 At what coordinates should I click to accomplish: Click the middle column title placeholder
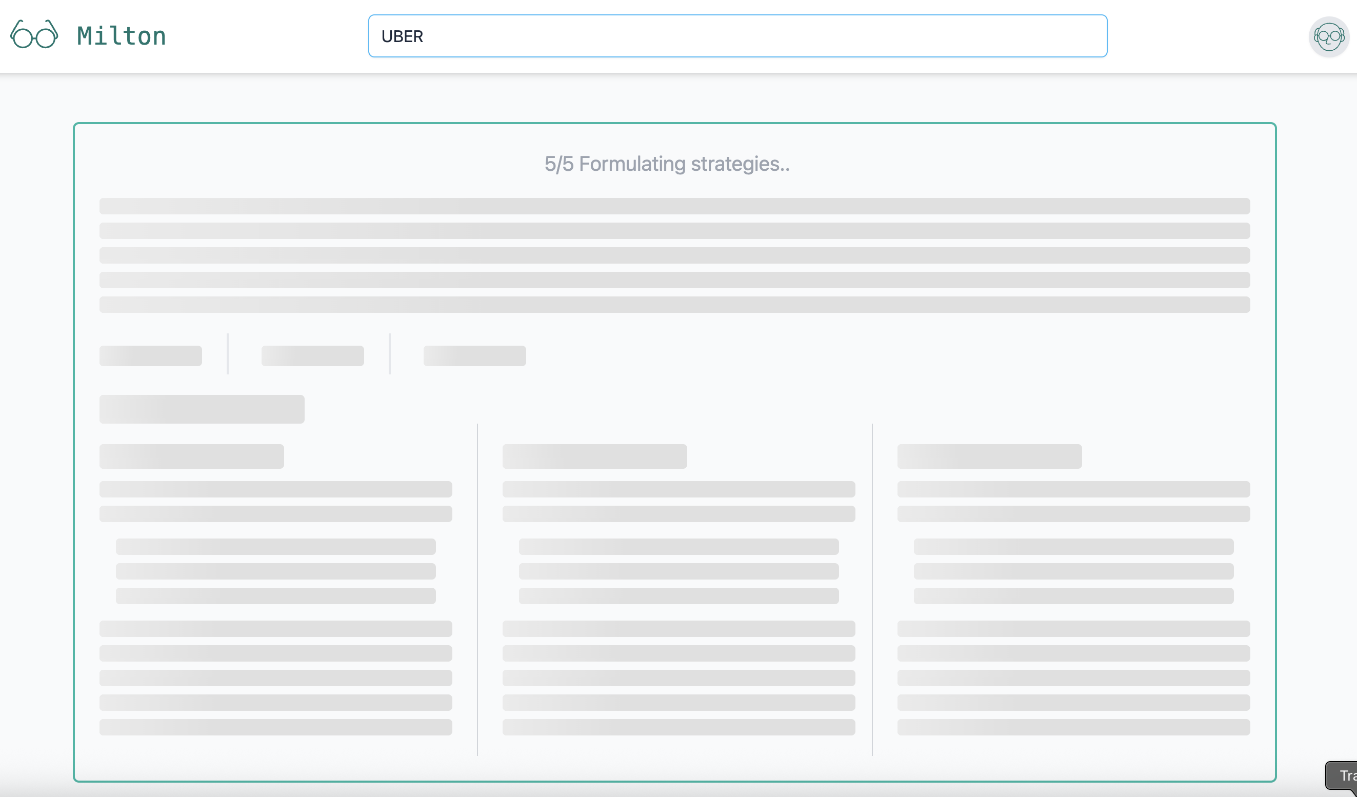(594, 456)
